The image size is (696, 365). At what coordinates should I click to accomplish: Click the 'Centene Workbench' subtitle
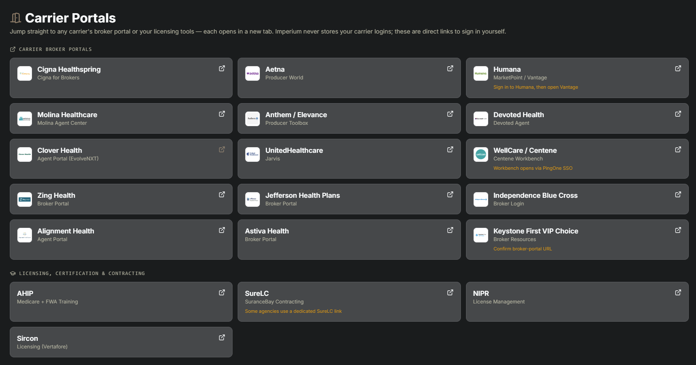(x=518, y=159)
